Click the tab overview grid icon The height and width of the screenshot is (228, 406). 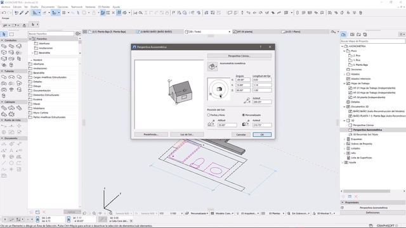coord(84,32)
